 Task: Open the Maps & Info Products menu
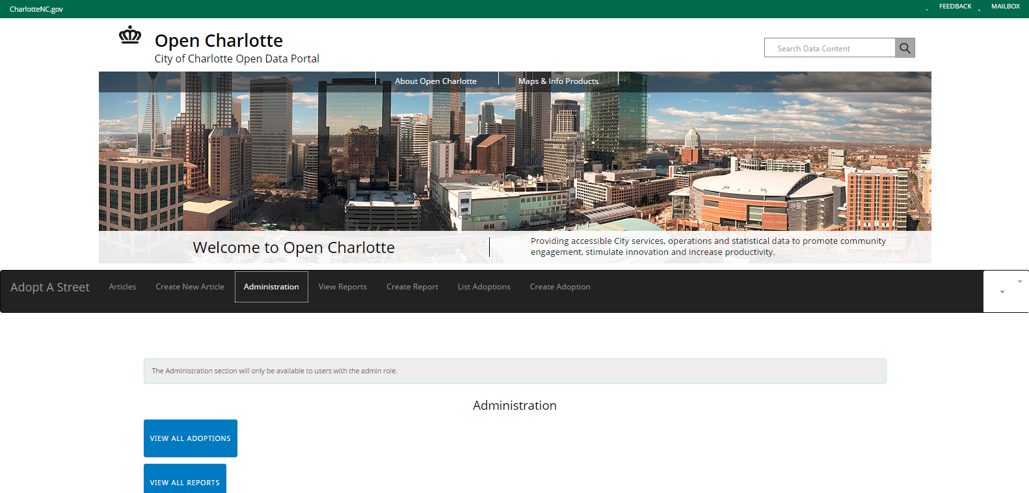(558, 81)
